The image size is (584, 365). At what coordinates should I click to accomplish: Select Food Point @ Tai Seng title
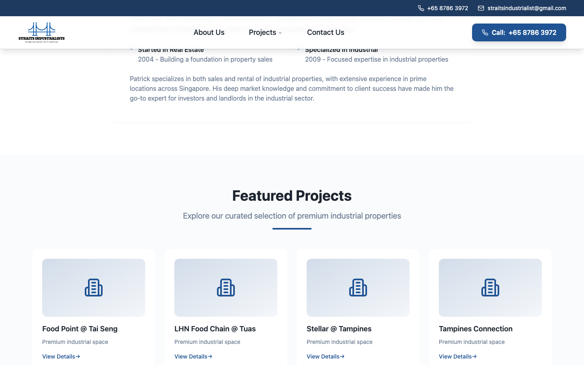[80, 329]
